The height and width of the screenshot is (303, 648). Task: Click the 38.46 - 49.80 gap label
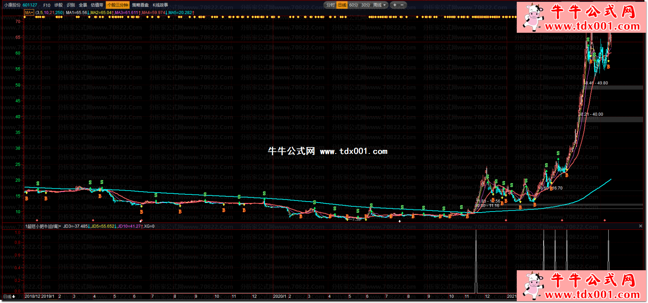click(596, 83)
